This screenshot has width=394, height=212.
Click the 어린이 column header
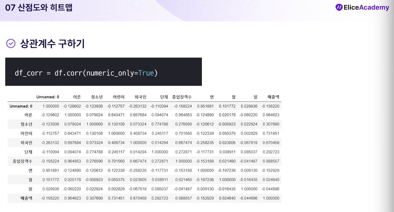tap(119, 97)
